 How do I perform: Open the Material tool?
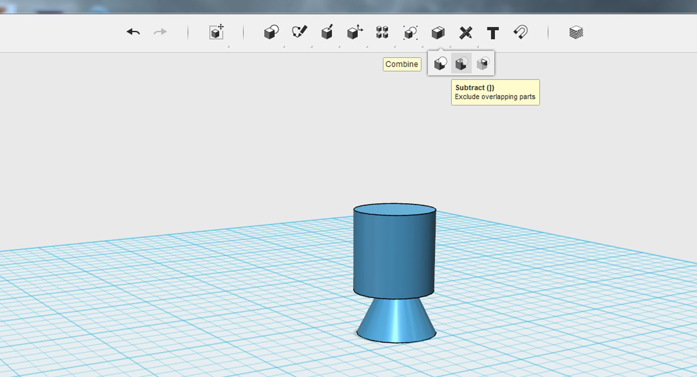[x=576, y=32]
